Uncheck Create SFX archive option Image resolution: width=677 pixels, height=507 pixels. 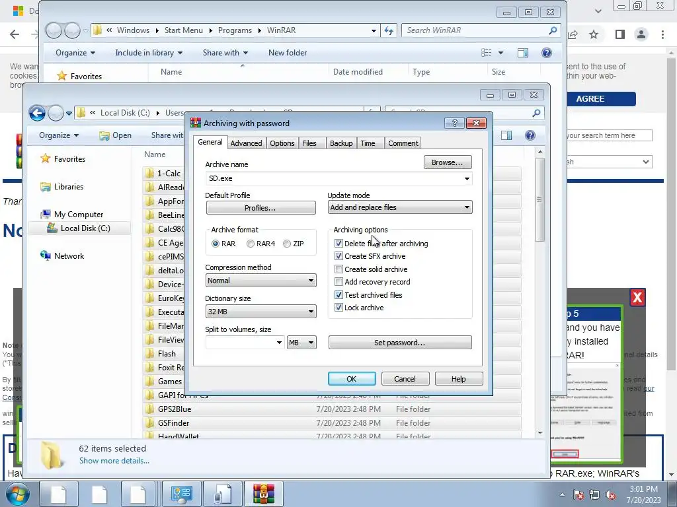coord(338,256)
